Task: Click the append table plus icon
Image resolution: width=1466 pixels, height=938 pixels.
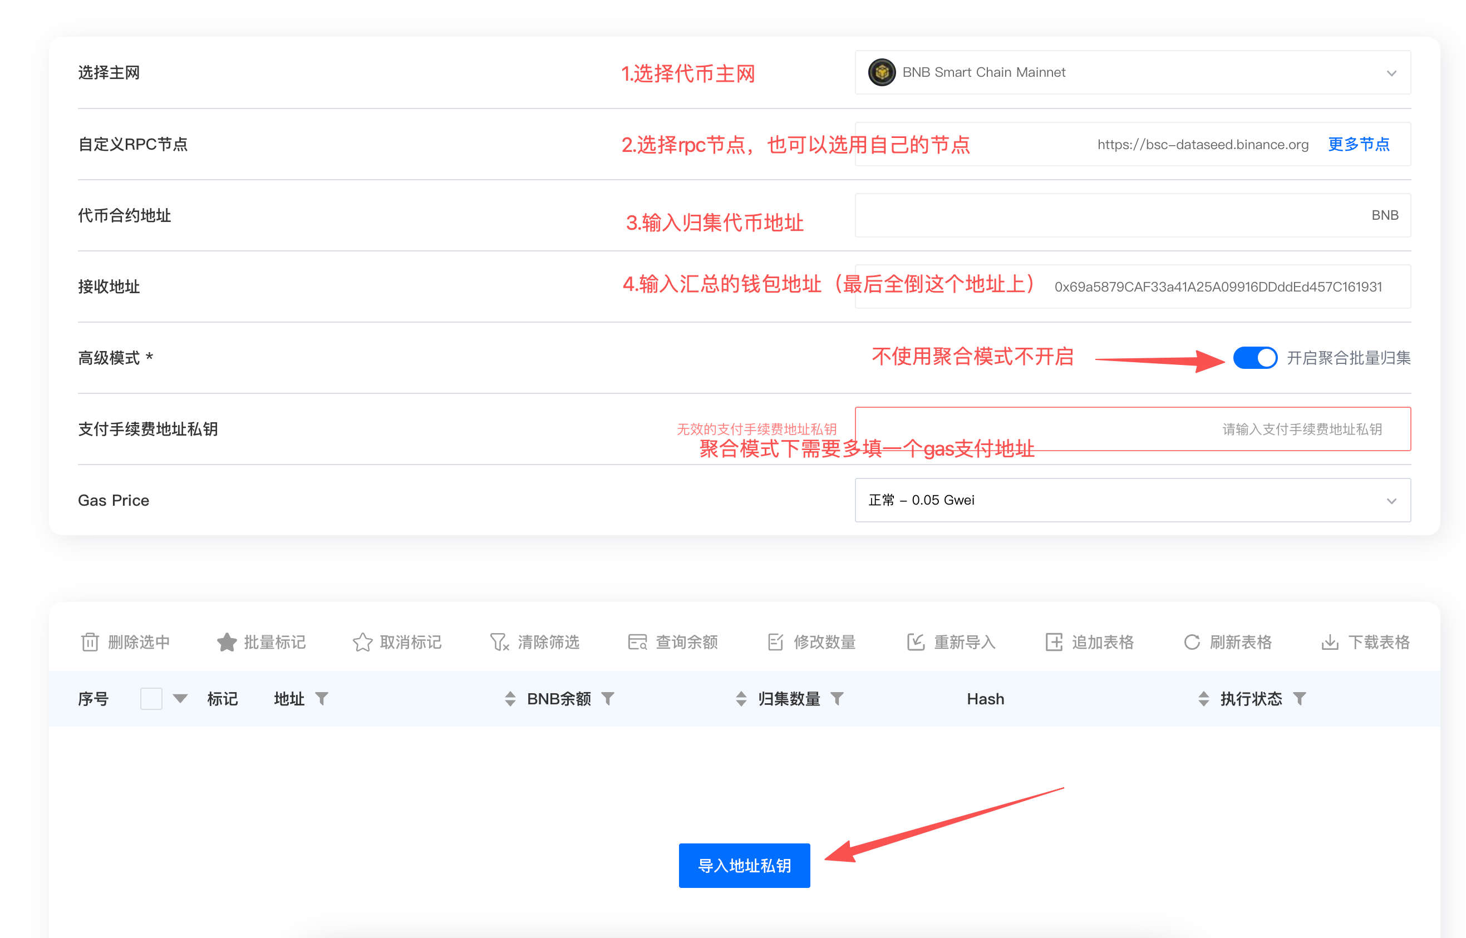Action: pyautogui.click(x=1054, y=642)
